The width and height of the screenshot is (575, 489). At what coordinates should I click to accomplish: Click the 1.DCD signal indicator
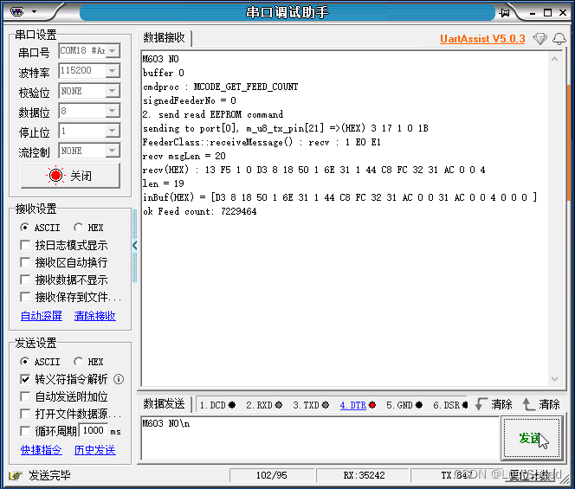click(217, 405)
